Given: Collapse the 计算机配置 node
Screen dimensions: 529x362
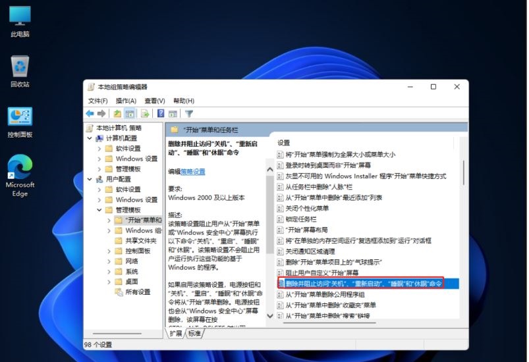Looking at the screenshot, I should tap(90, 138).
